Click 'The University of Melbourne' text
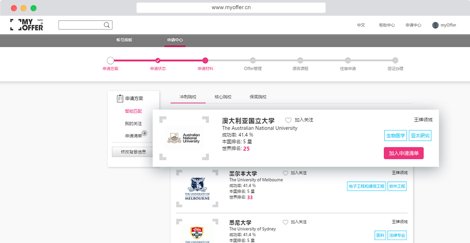 pyautogui.click(x=256, y=180)
